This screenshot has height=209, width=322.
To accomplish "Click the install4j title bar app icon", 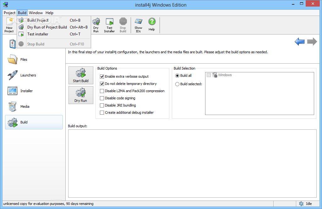I will pyautogui.click(x=6, y=4).
